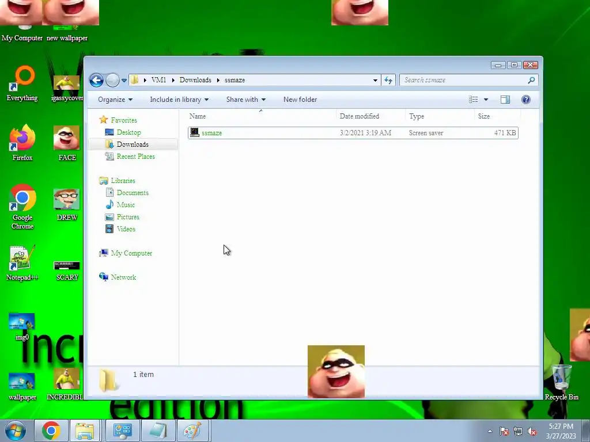Screen dimensions: 590x442
Task: Click the ssmaze file icon
Action: [195, 132]
